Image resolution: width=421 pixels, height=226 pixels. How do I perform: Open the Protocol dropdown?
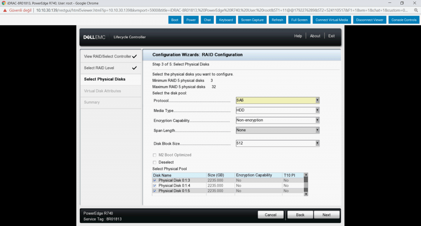coord(278,100)
